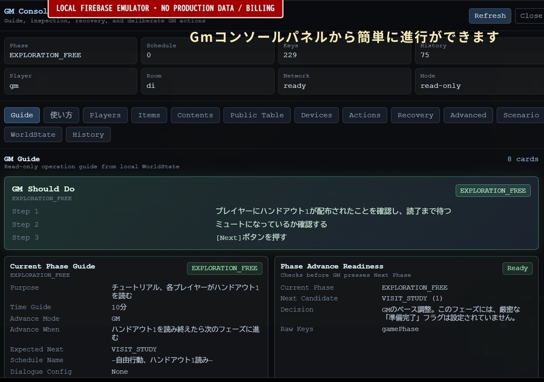Click the GM Guide section heading

22,159
